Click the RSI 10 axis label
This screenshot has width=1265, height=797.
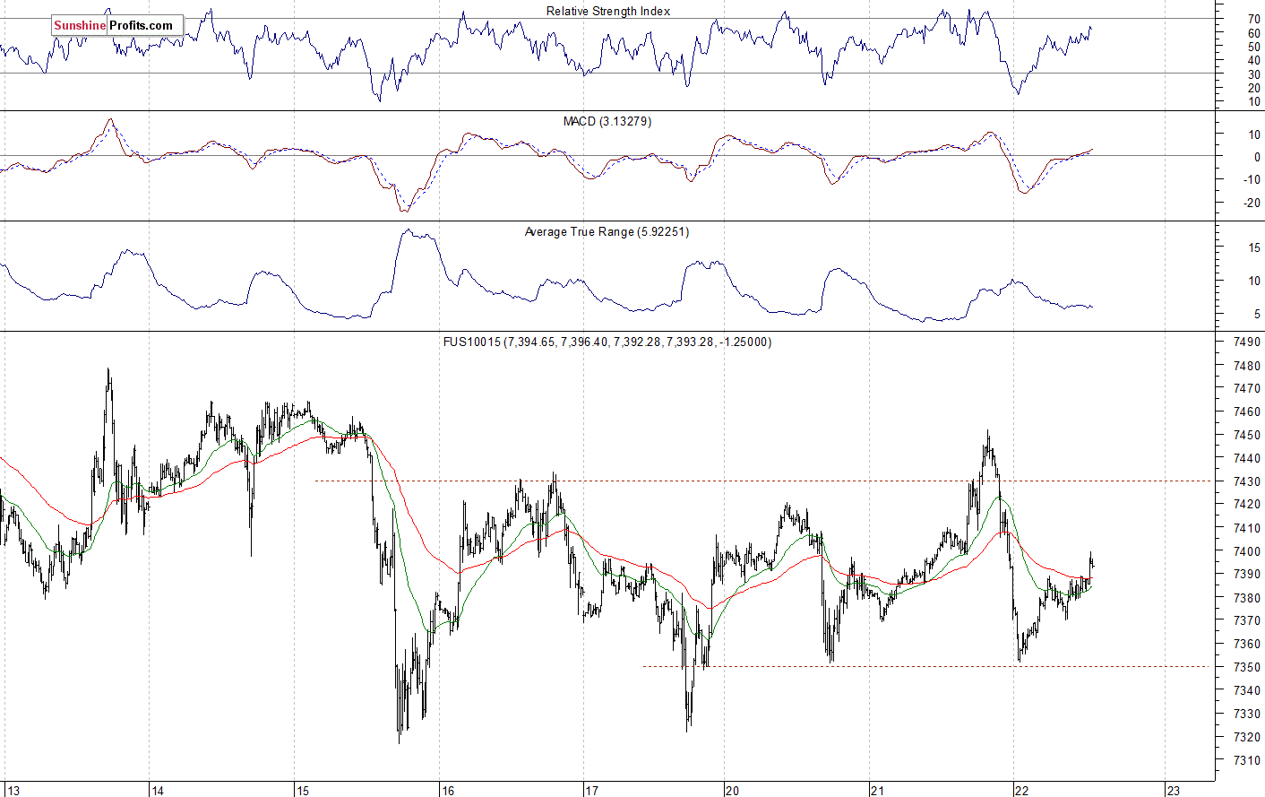pos(1254,102)
